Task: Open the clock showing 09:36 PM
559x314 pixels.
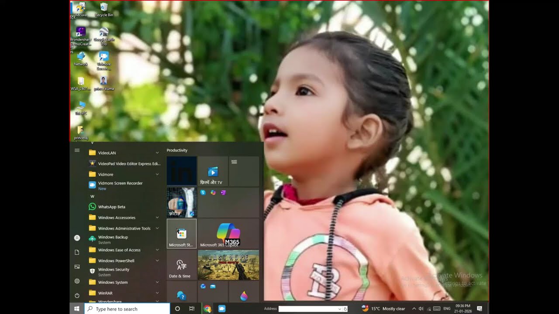Action: coord(462,309)
